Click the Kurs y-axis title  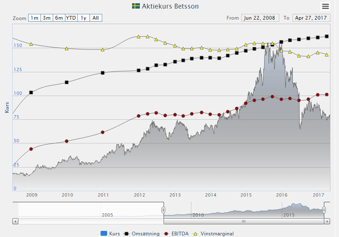[7, 107]
